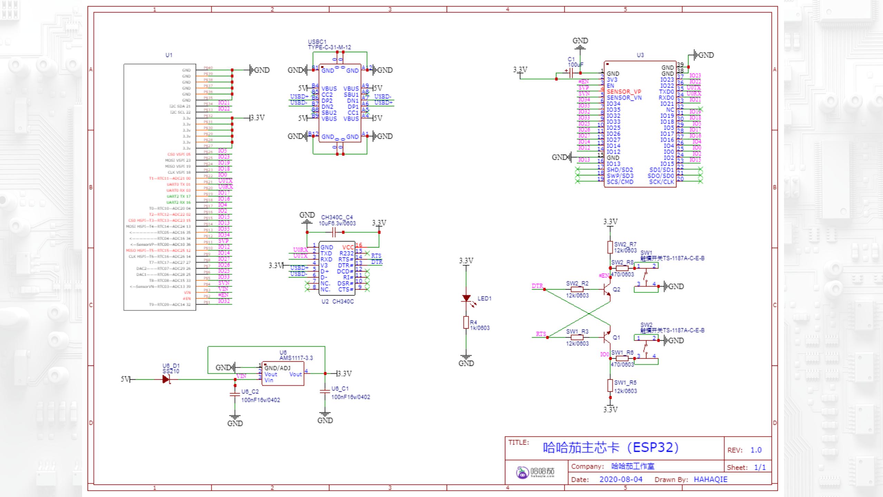Select the U6_C2 capacitor symbol
Image resolution: width=883 pixels, height=497 pixels.
point(235,394)
